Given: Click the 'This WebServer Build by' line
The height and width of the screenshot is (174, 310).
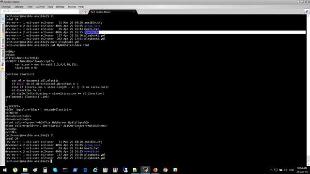Looking at the screenshot, I should click(47, 122).
